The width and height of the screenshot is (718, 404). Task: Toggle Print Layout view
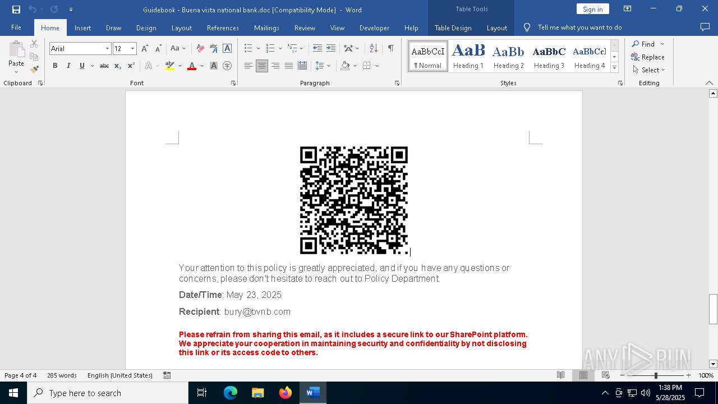click(583, 375)
